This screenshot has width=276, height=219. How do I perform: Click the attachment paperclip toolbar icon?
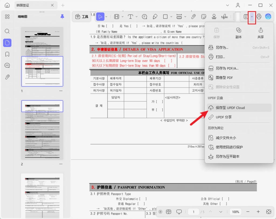(194, 17)
